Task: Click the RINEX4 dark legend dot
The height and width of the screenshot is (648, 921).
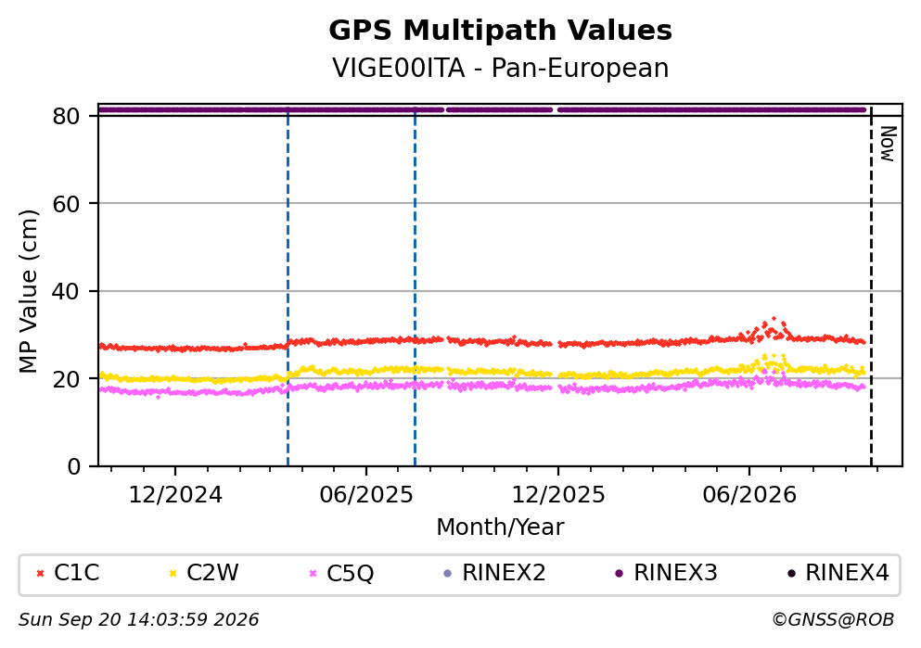Action: (791, 574)
